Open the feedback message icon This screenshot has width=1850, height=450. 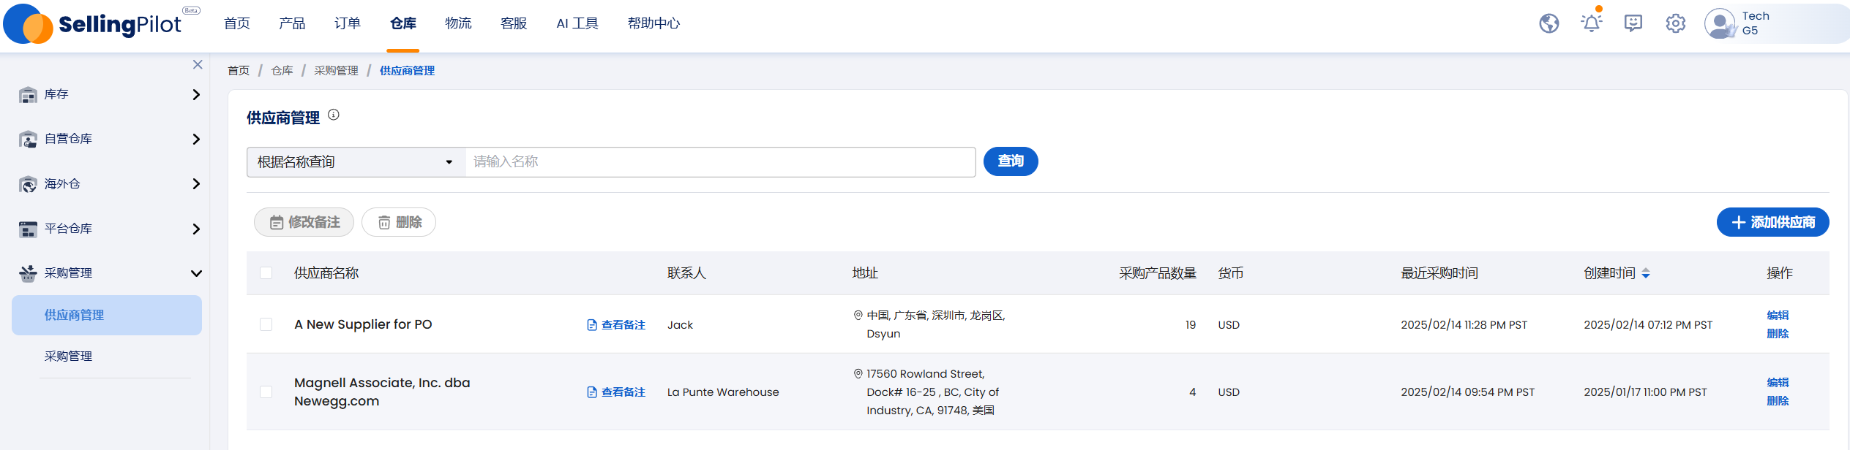(x=1633, y=23)
